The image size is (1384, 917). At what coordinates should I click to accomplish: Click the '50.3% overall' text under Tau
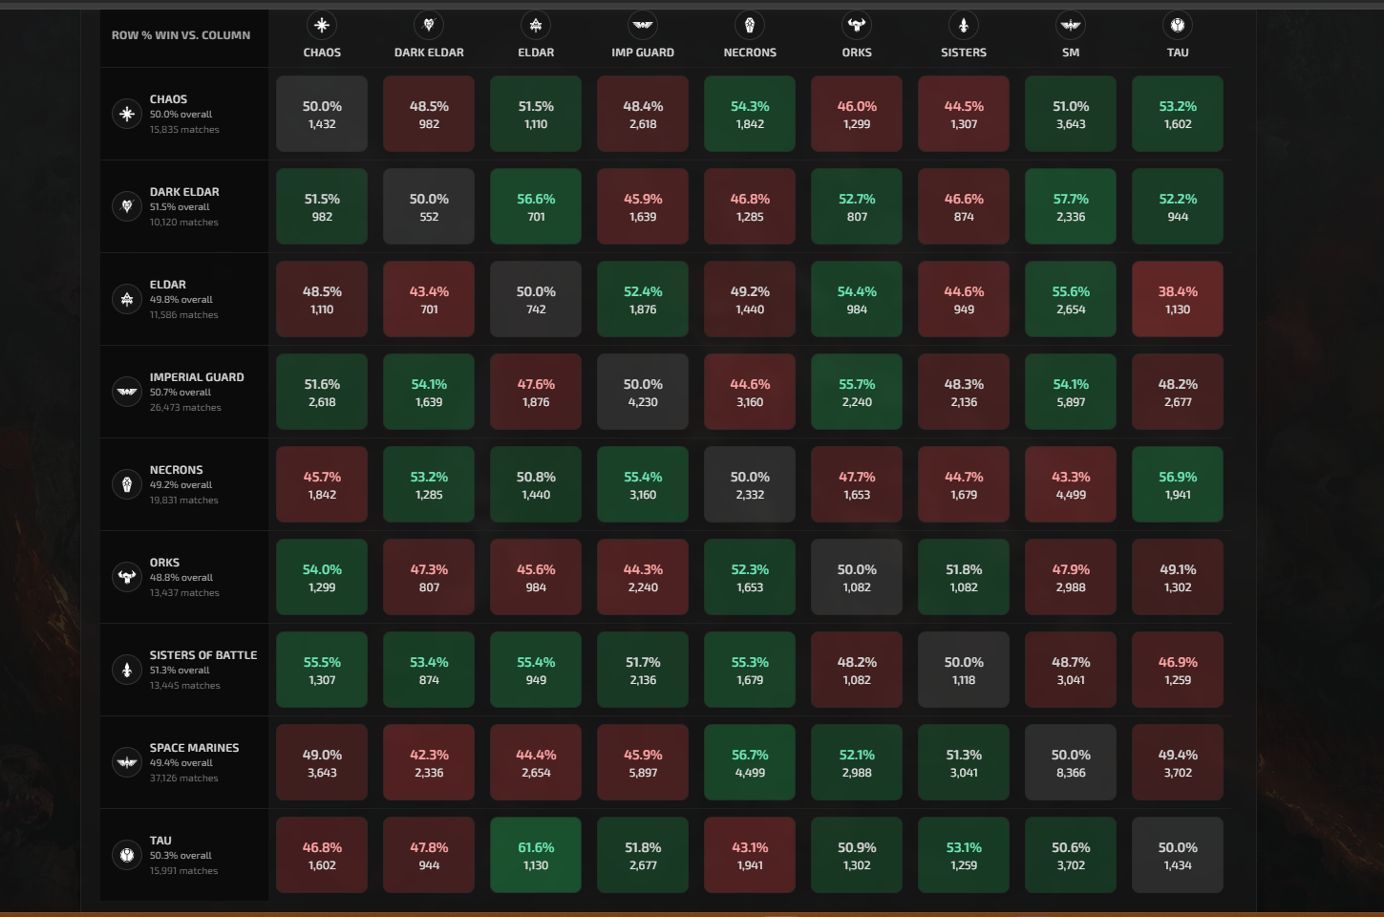(x=181, y=856)
